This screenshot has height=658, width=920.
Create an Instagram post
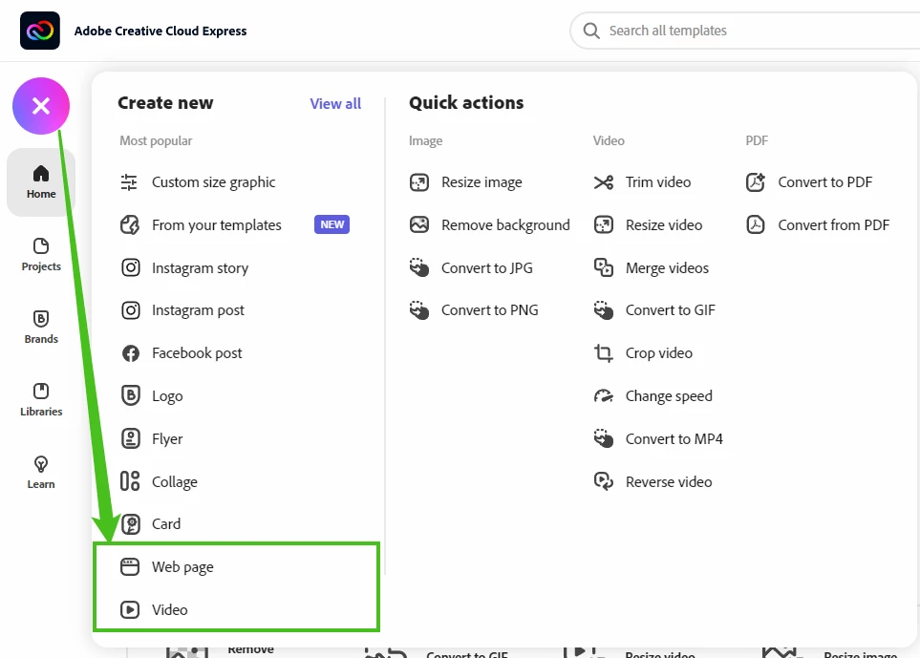[199, 310]
